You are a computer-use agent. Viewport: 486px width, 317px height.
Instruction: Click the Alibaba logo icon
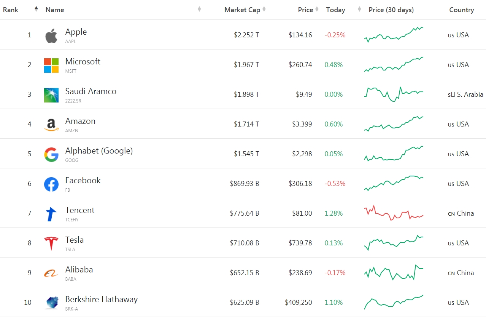click(x=51, y=273)
